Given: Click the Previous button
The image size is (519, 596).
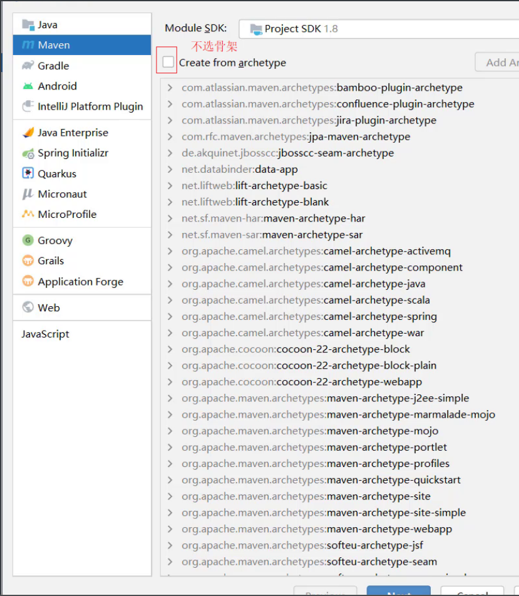Looking at the screenshot, I should [x=325, y=592].
